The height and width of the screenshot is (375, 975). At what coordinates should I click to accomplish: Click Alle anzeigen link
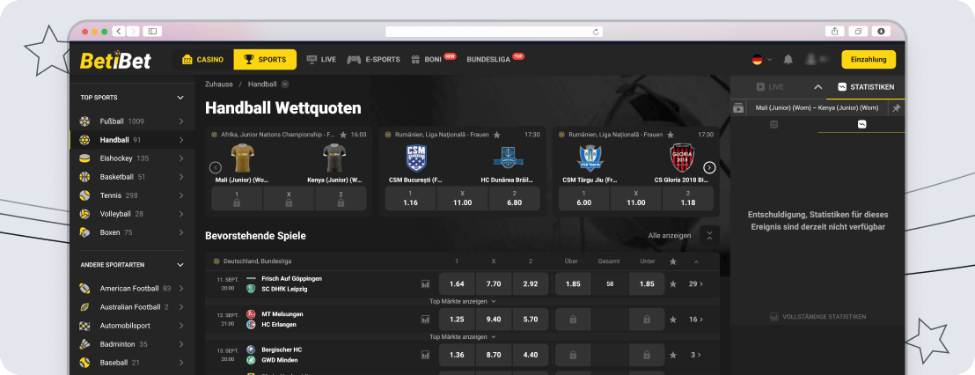669,236
